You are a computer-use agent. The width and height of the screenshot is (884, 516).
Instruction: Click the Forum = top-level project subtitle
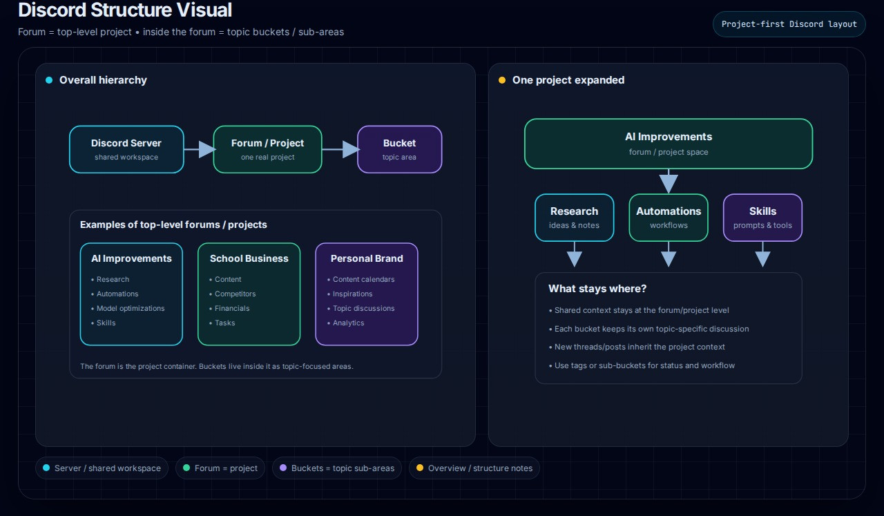click(x=181, y=32)
